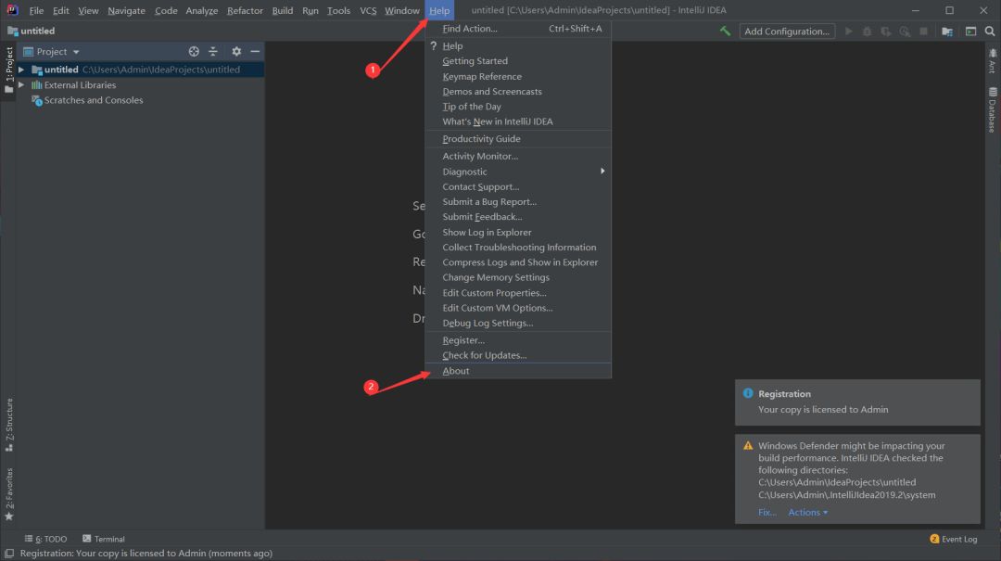The height and width of the screenshot is (561, 1001).
Task: Click the Locate/Select Opened File target icon
Action: tap(194, 51)
